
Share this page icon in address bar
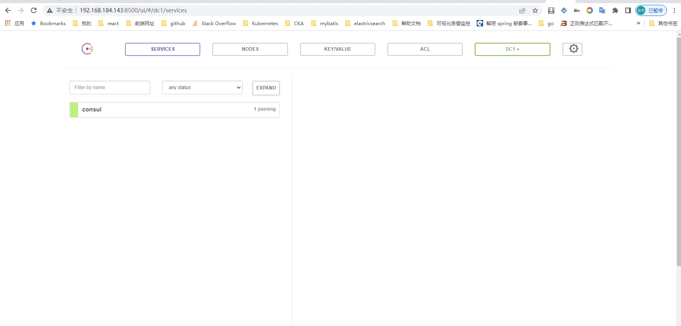[522, 10]
